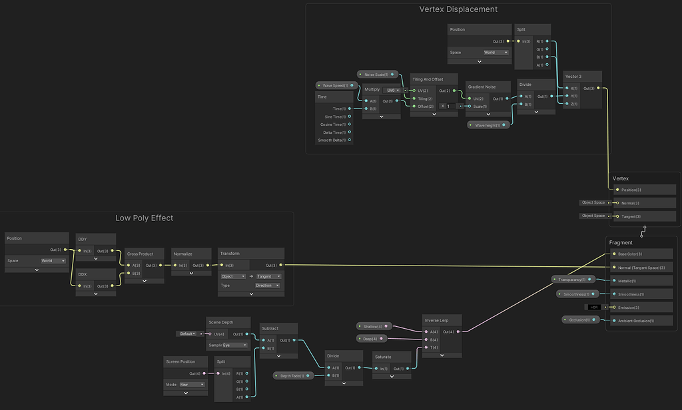Select the Low Poly Effect group title
This screenshot has height=410, width=682.
tap(144, 218)
